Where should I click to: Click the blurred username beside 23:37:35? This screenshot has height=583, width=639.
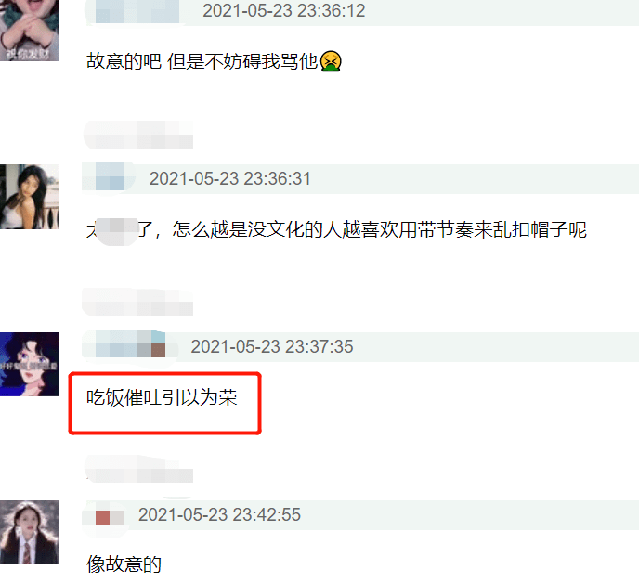point(130,344)
